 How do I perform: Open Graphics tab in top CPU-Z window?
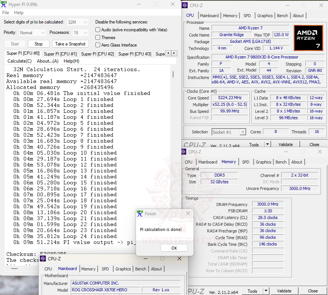[265, 16]
